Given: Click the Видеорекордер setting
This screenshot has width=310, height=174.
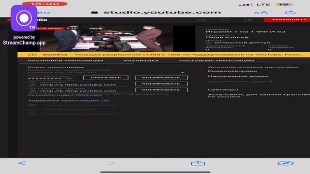Looking at the screenshot, I should point(232,71).
